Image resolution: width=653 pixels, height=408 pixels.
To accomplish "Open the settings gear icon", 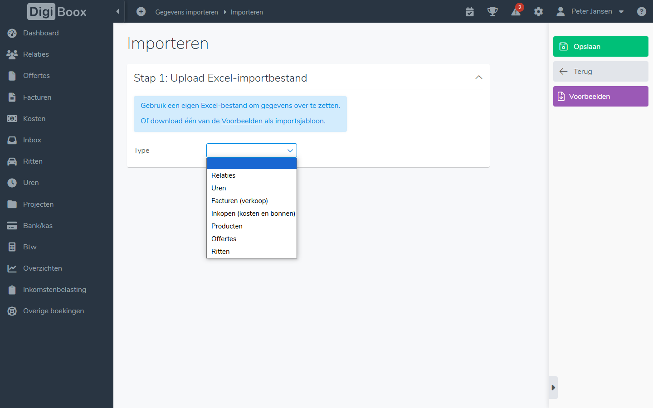I will 538,12.
